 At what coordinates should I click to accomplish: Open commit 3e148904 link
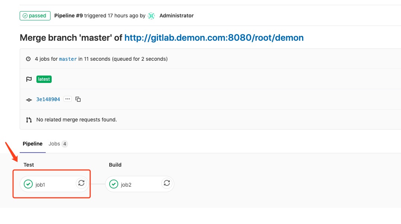(48, 99)
